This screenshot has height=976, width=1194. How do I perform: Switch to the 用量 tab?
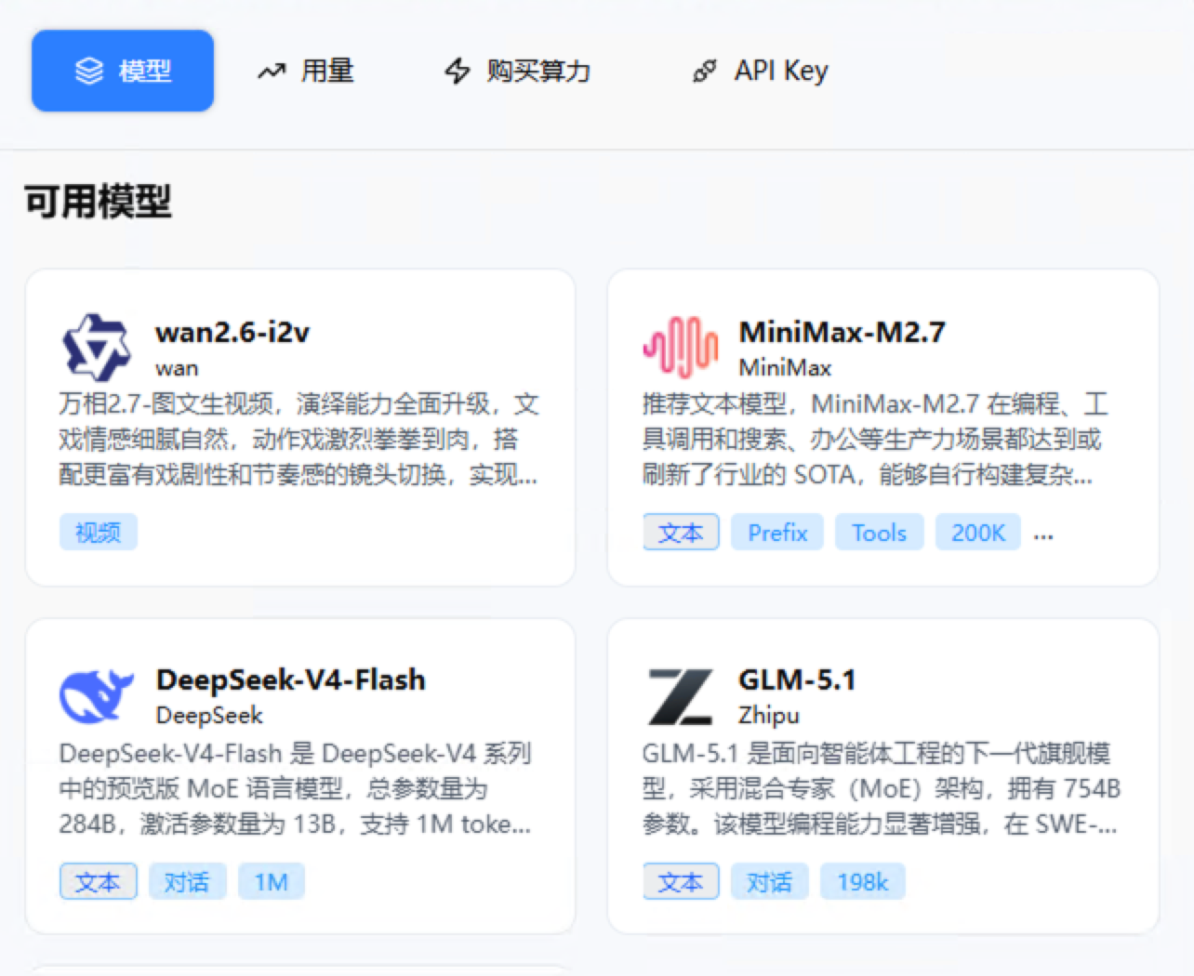[x=305, y=71]
